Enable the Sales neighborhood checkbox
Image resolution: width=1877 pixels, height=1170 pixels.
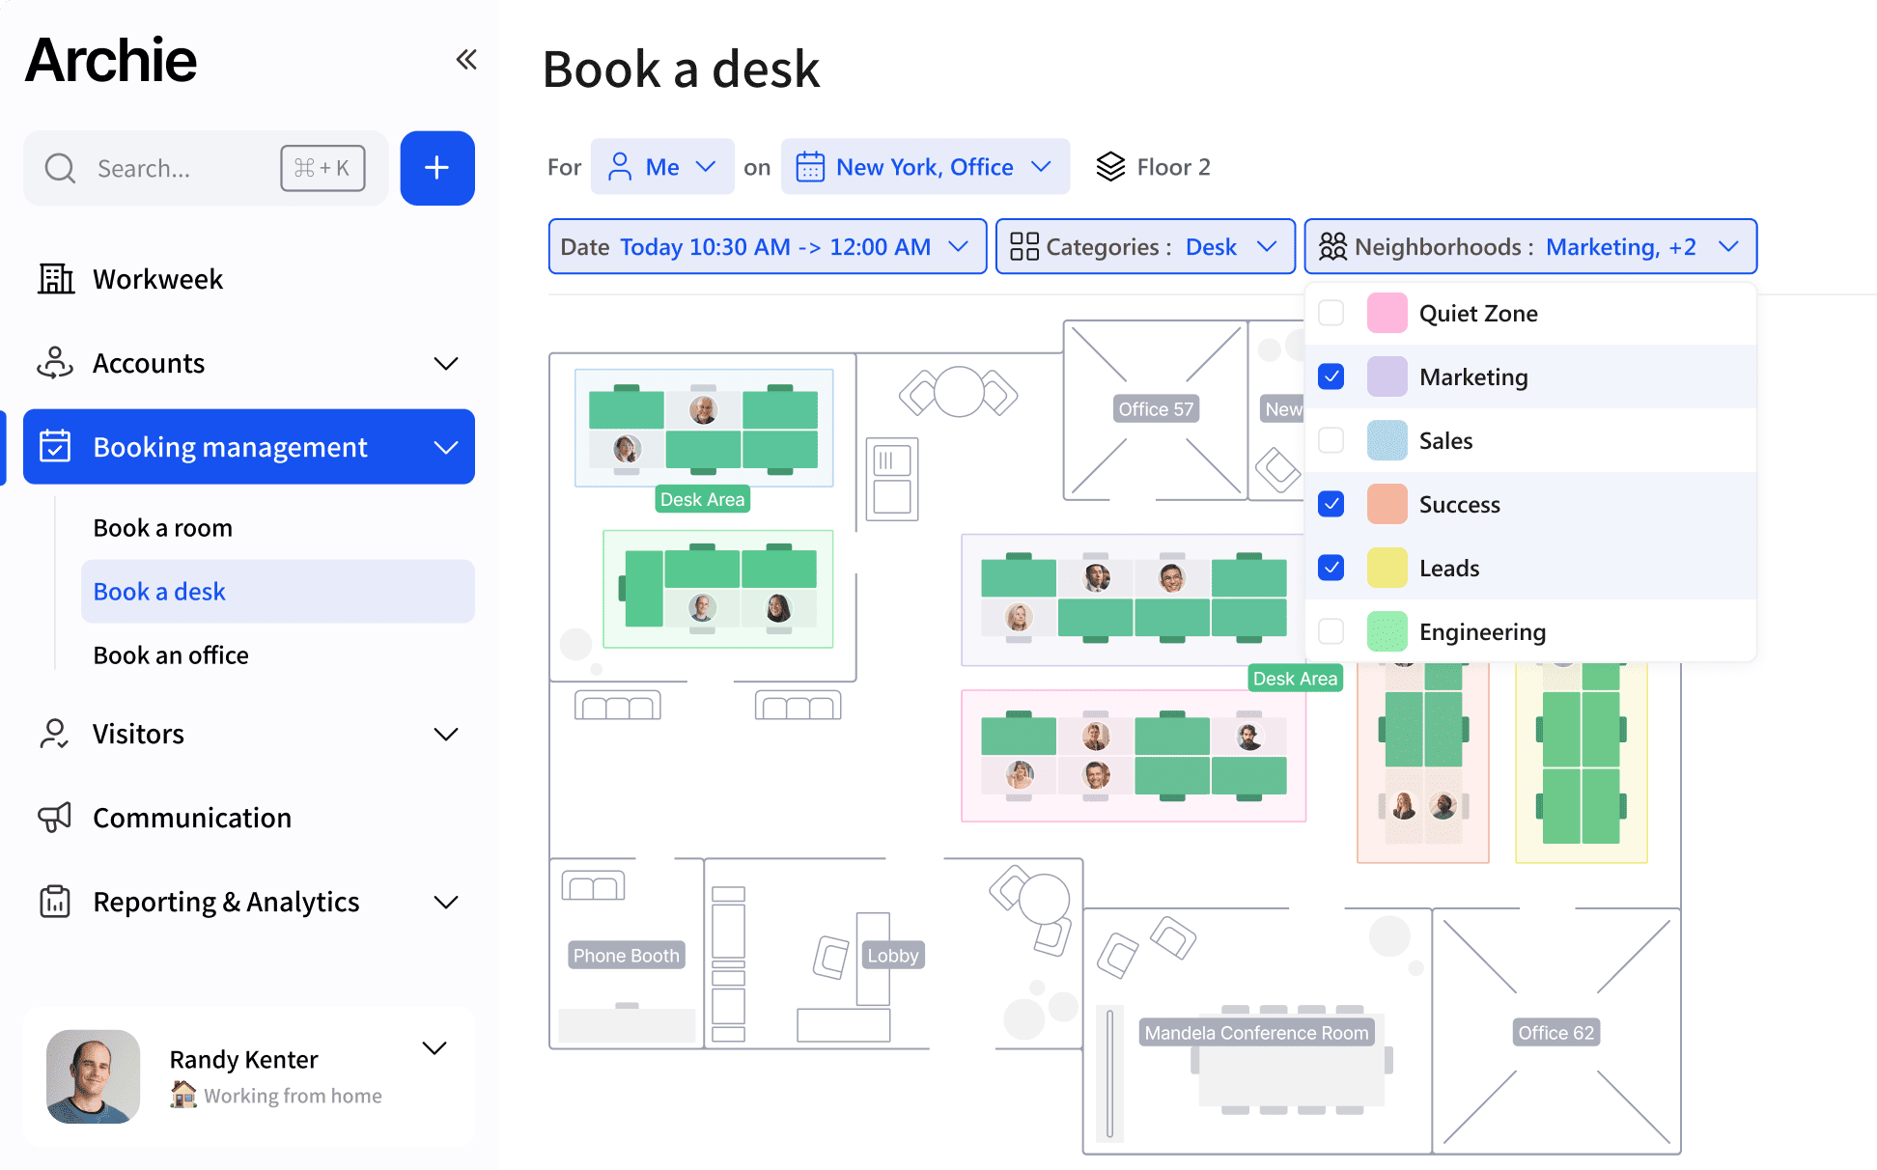point(1331,440)
